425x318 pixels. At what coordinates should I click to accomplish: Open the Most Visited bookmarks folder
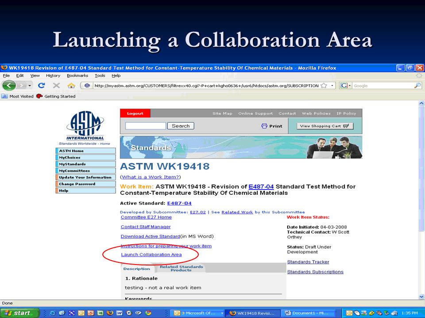coord(18,96)
